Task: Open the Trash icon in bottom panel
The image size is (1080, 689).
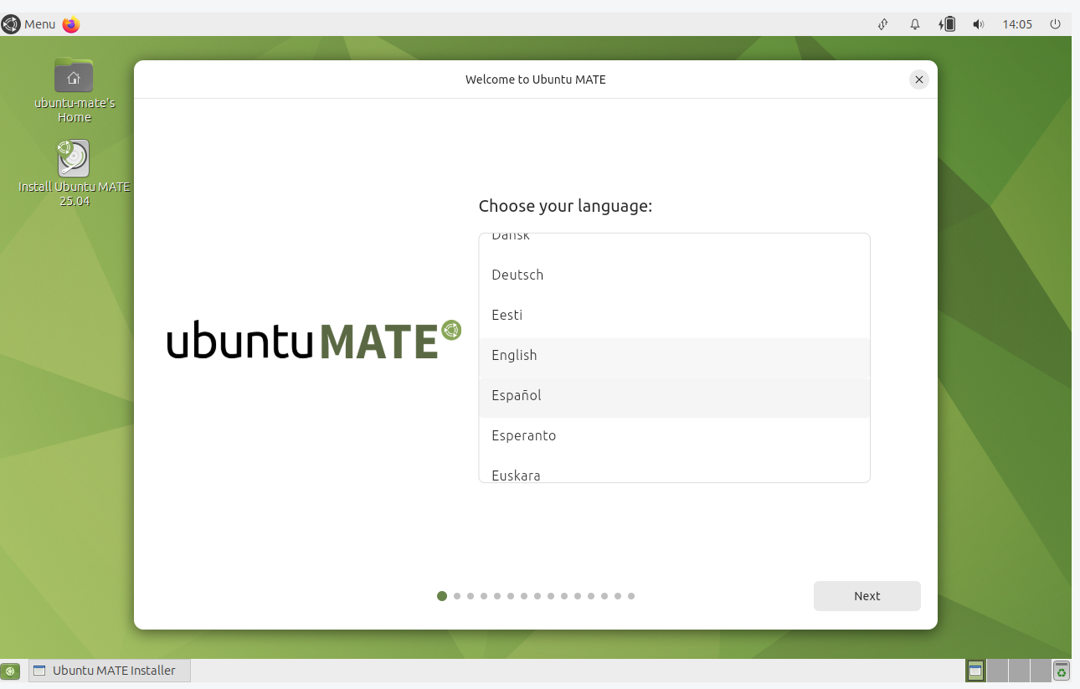Action: click(x=1062, y=671)
